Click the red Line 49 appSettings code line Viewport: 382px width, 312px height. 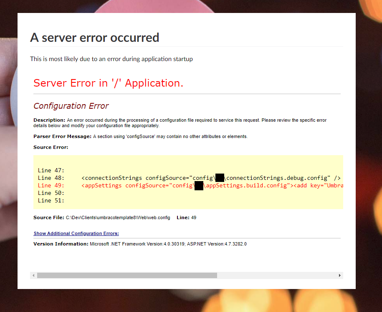pos(190,186)
